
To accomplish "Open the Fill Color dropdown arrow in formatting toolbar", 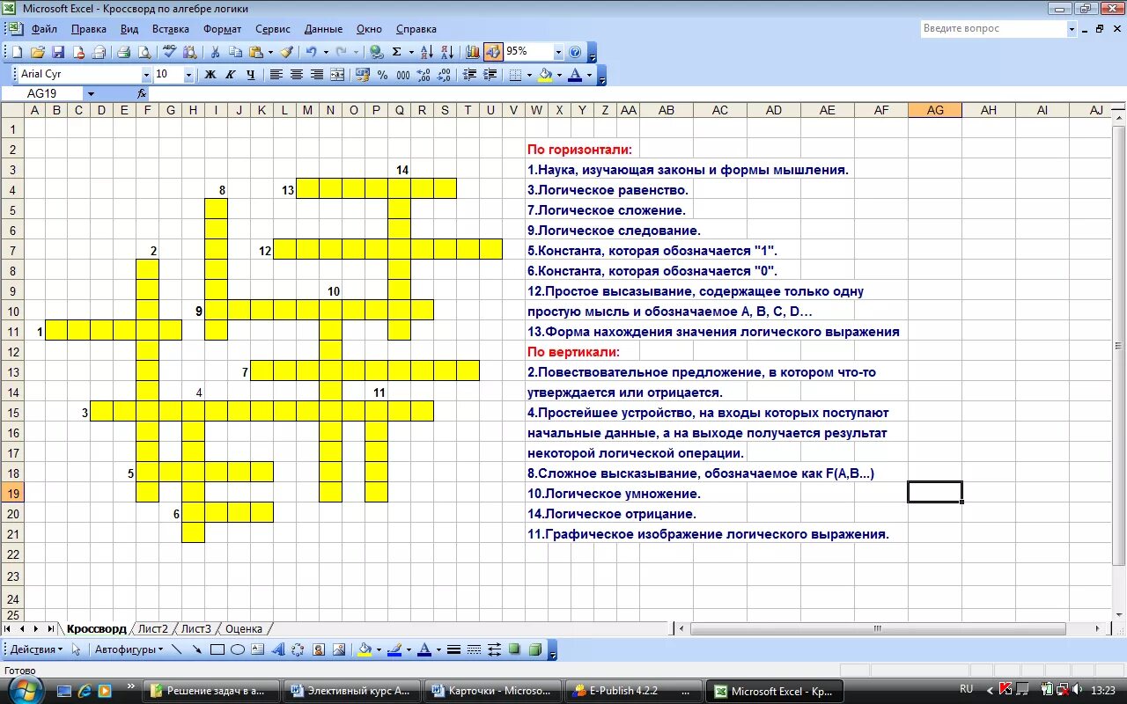I will 559,75.
